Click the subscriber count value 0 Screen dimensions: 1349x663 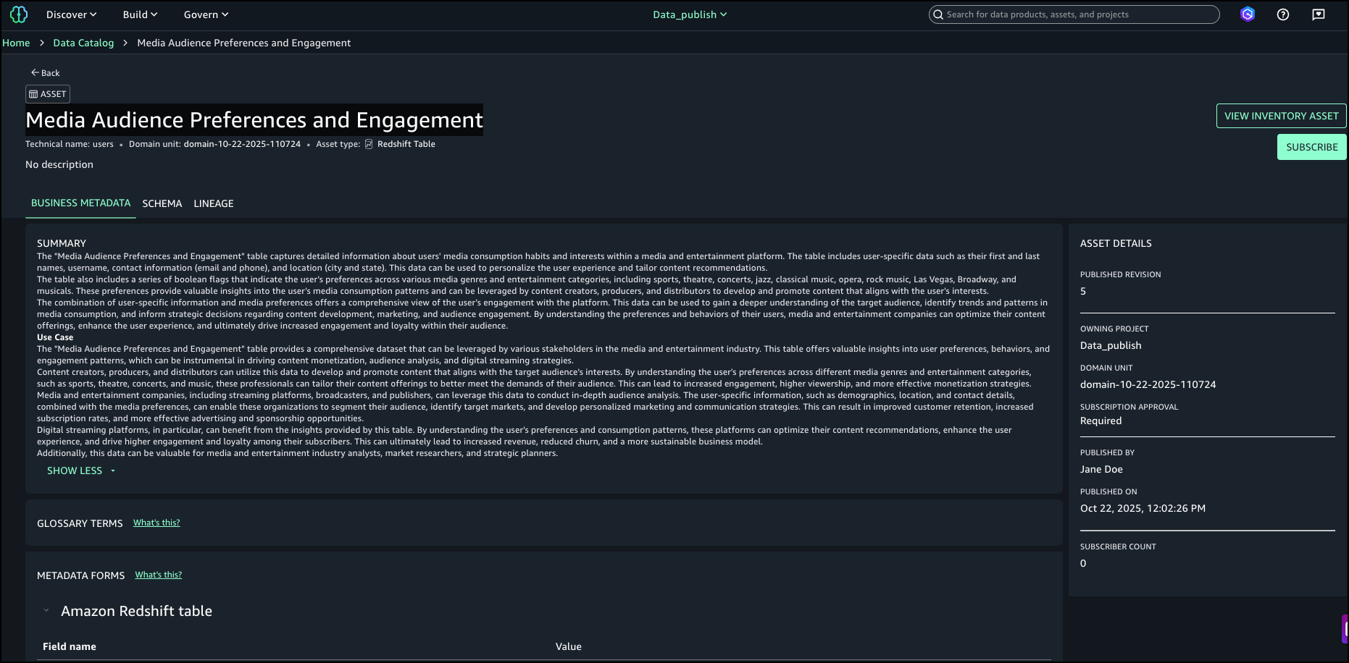1083,563
